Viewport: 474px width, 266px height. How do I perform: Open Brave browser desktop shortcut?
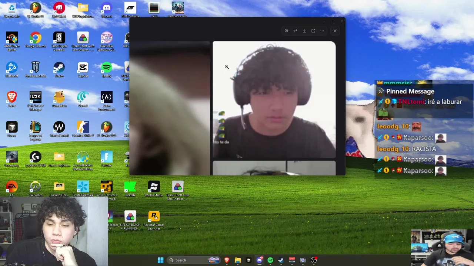[12, 99]
